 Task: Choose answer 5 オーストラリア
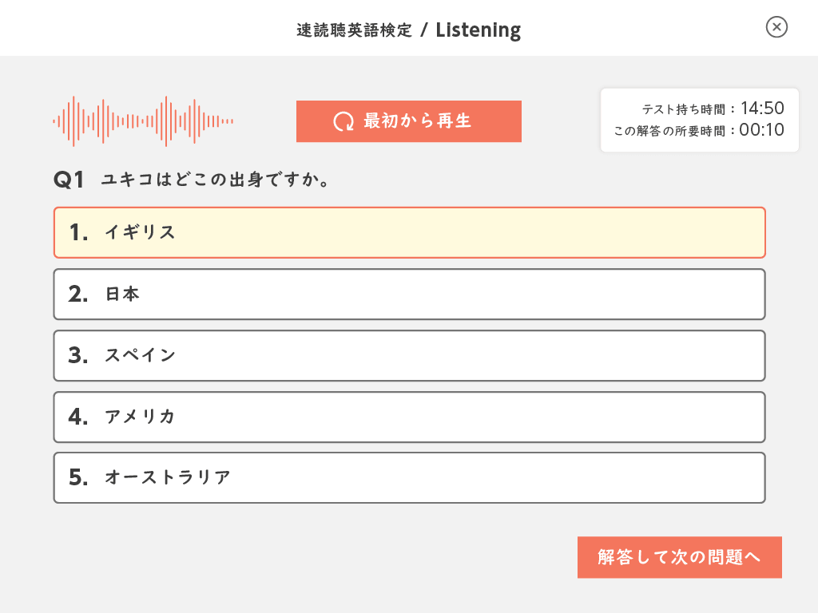(x=410, y=477)
